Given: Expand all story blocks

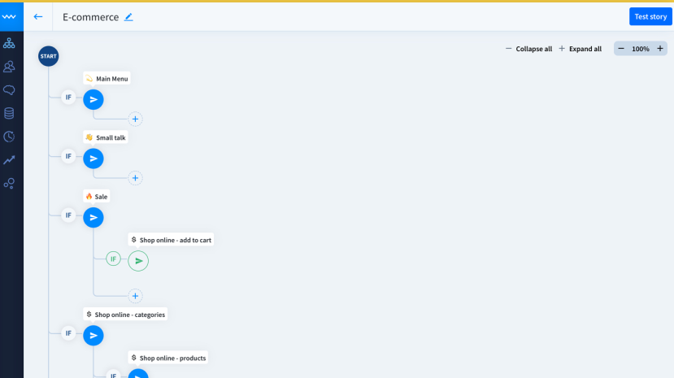Looking at the screenshot, I should tap(580, 49).
